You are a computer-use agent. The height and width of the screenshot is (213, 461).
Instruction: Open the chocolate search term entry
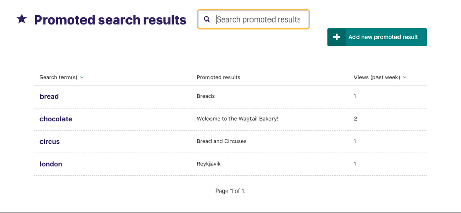56,119
